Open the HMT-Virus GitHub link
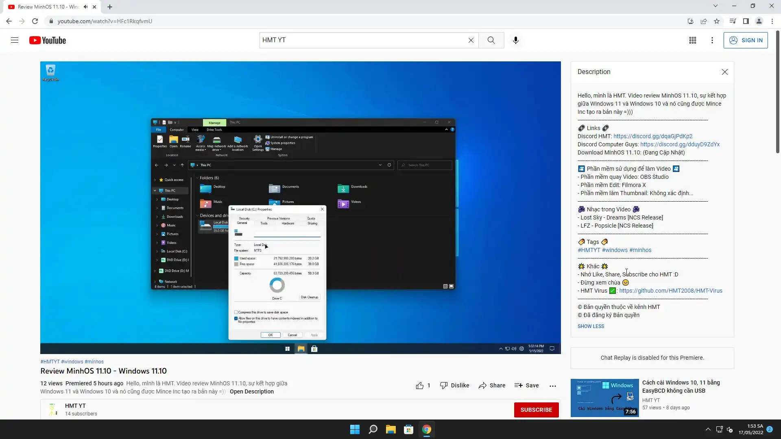Viewport: 781px width, 439px height. click(x=671, y=291)
